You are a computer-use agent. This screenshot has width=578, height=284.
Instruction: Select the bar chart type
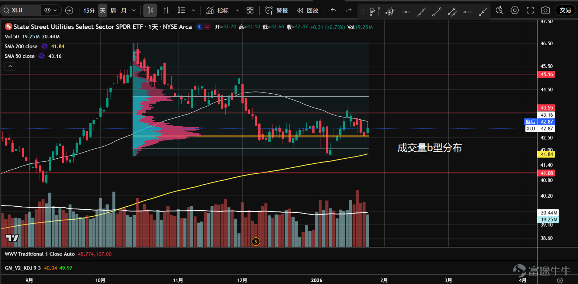(166, 10)
